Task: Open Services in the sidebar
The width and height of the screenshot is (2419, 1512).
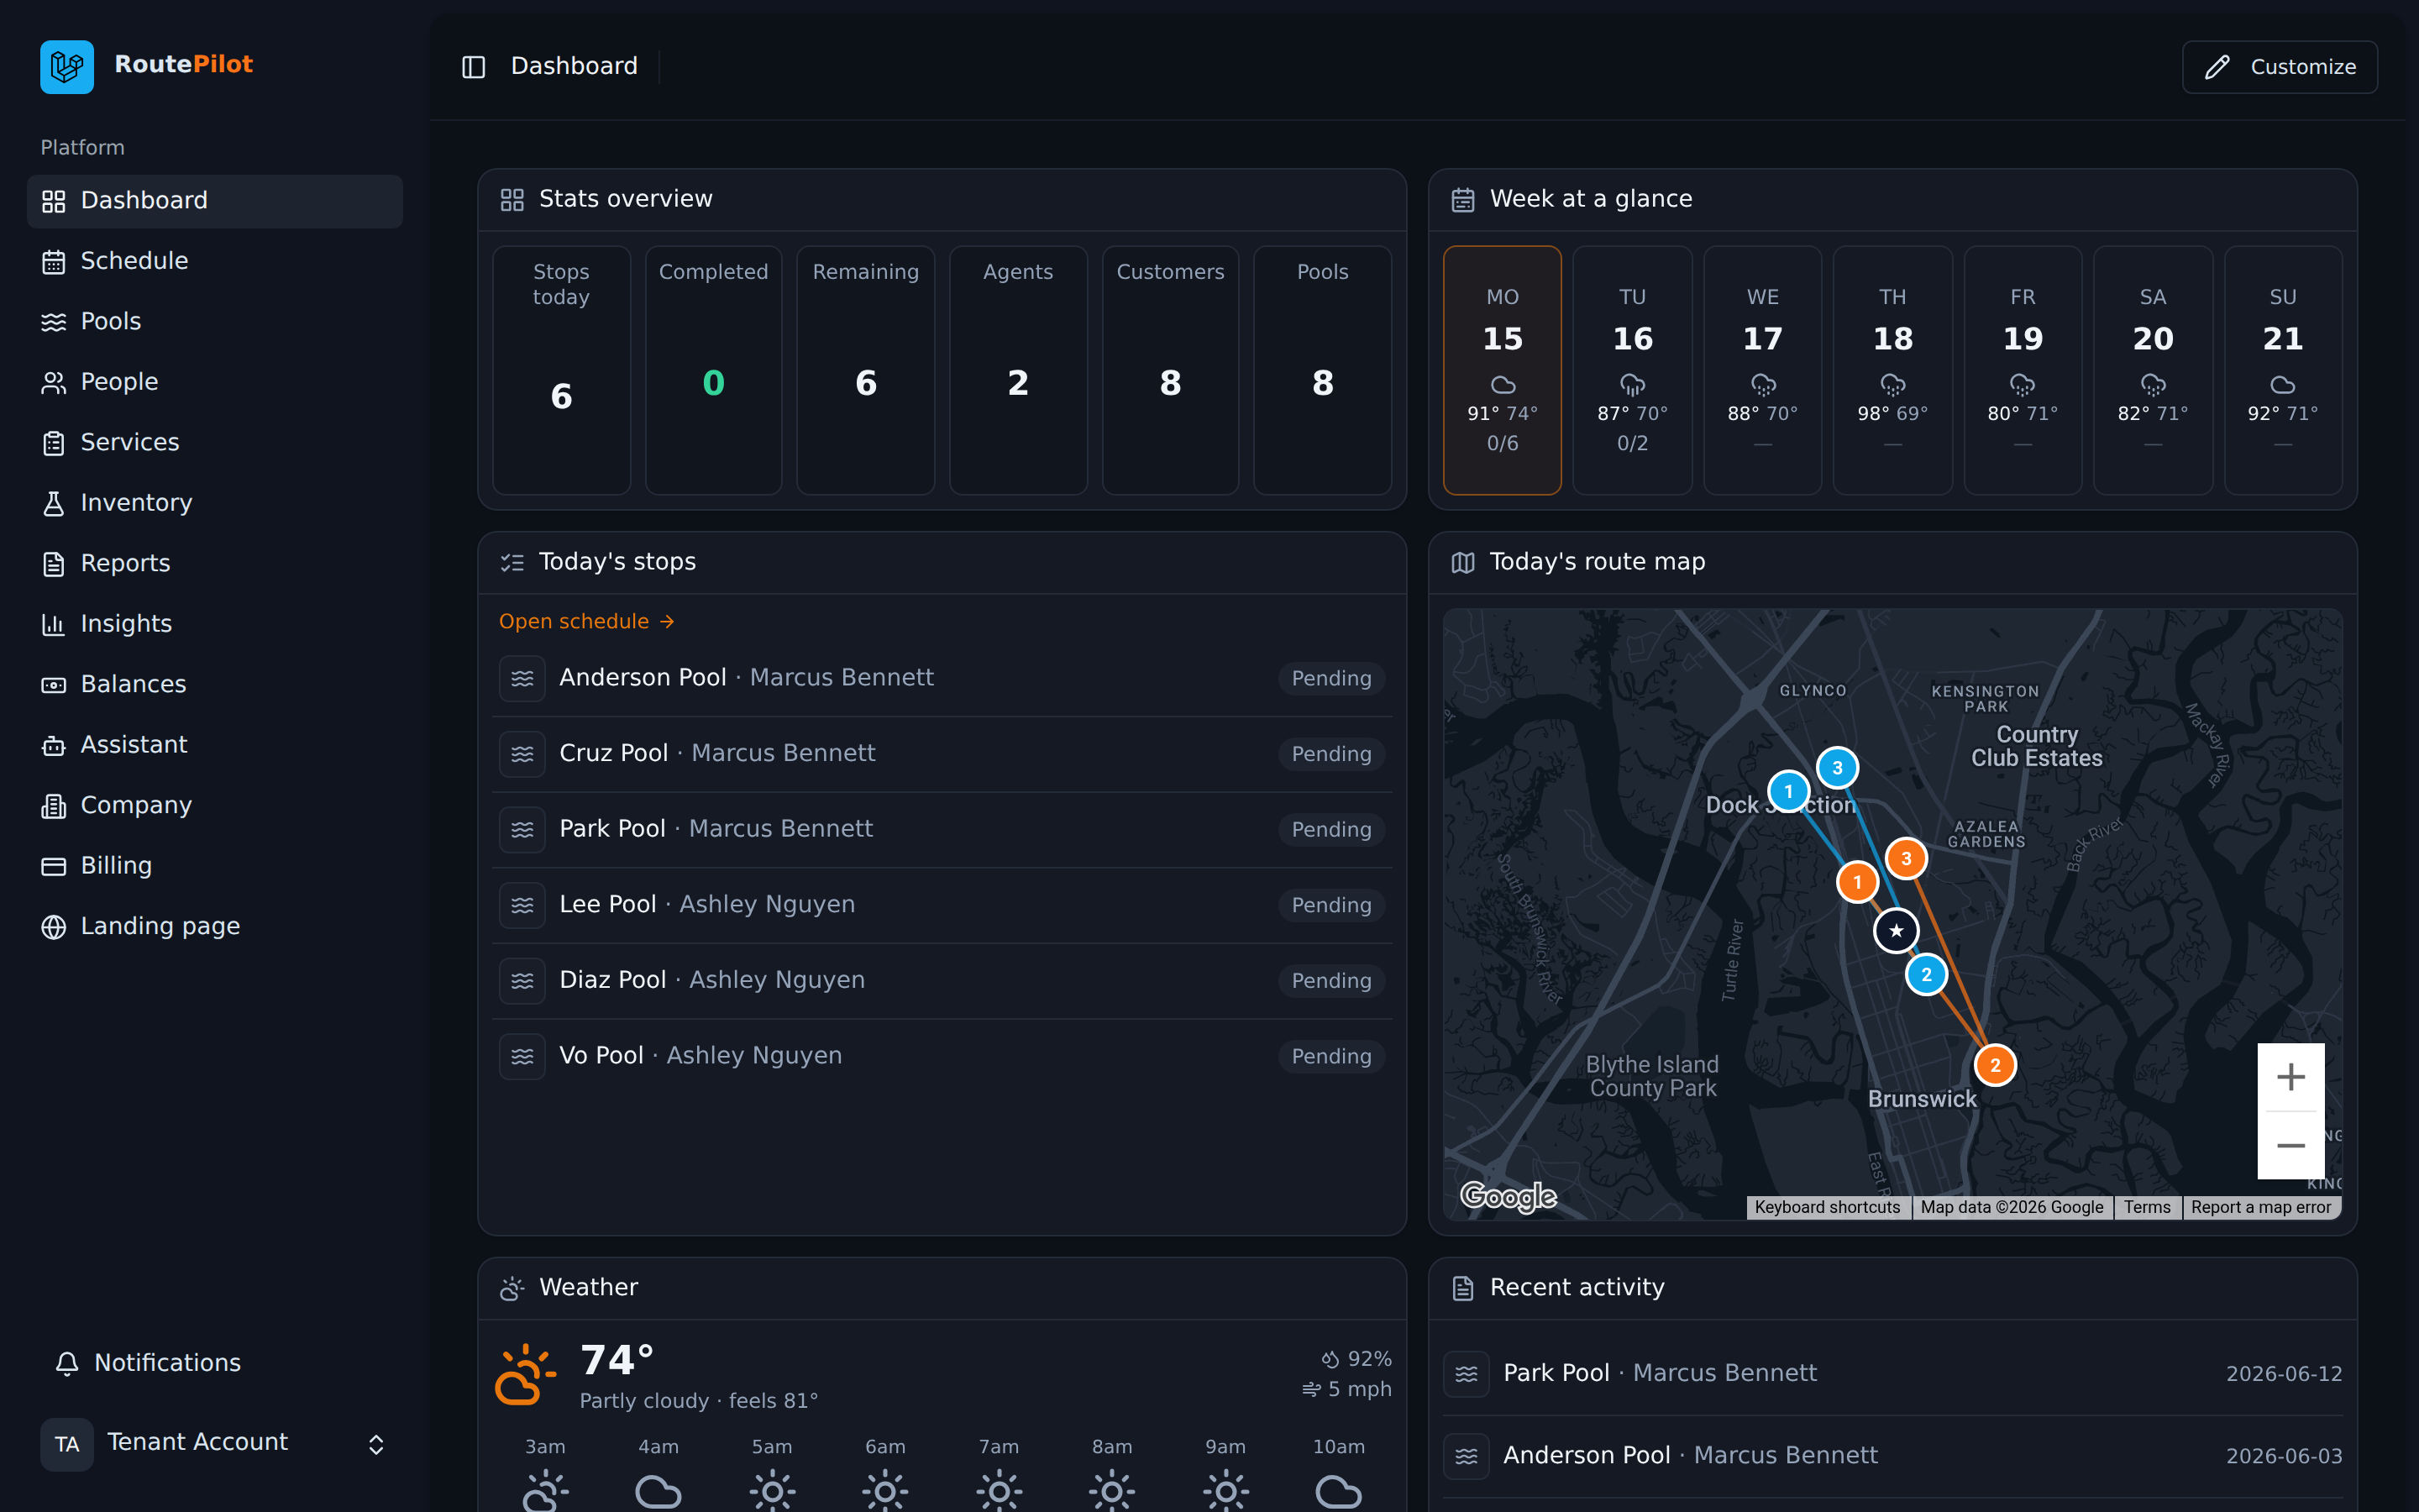Action: (215, 442)
